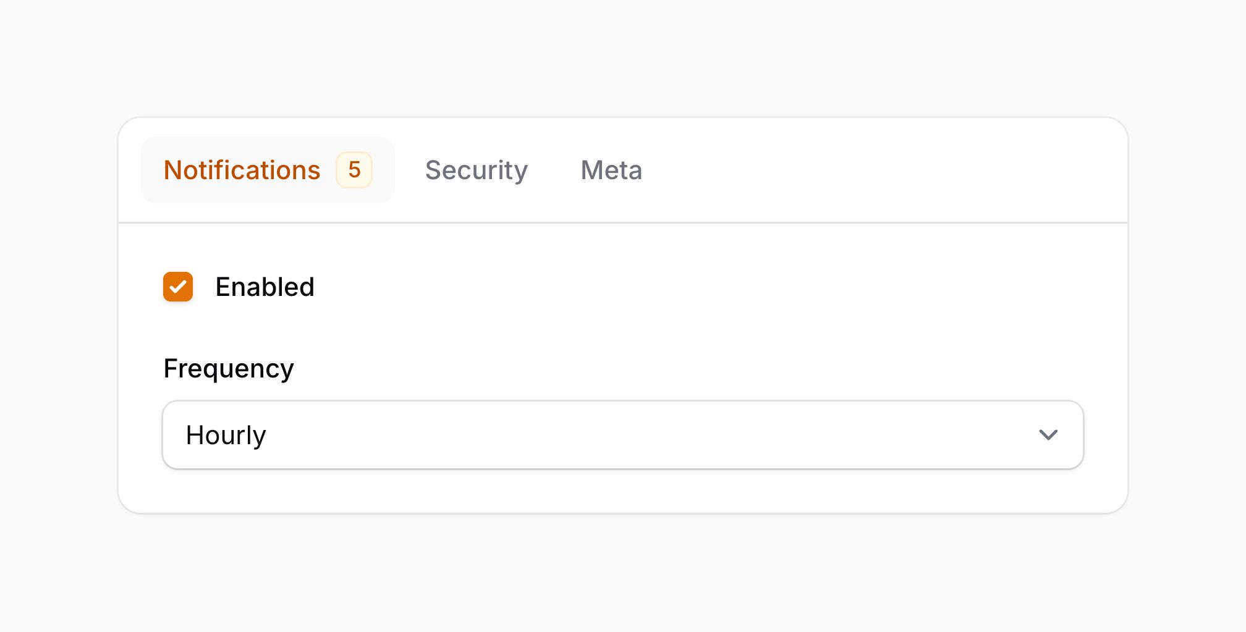This screenshot has height=632, width=1246.
Task: Click the white checkmark icon beside Enabled
Action: coord(178,287)
